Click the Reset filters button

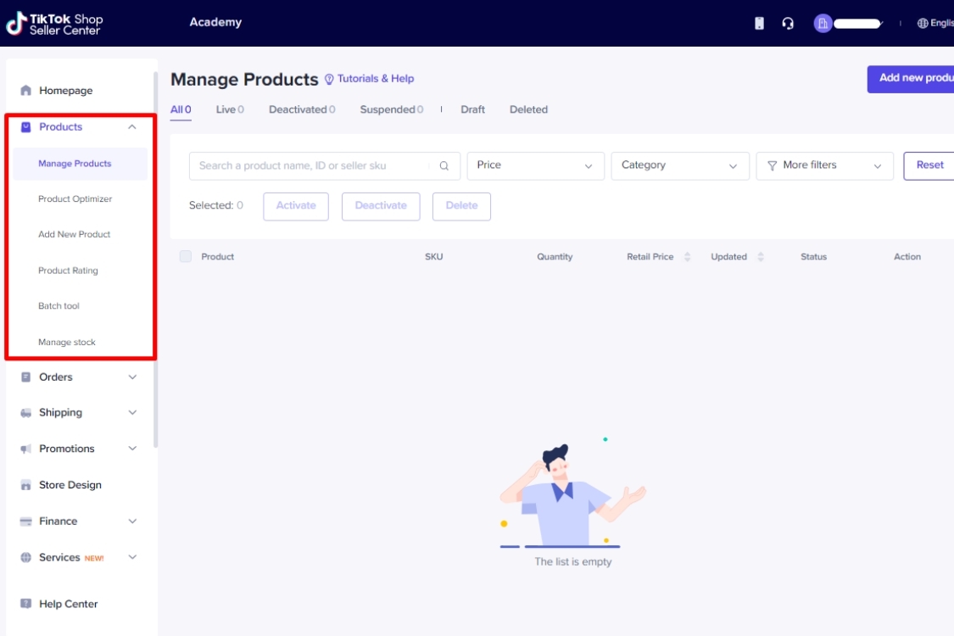click(x=929, y=165)
